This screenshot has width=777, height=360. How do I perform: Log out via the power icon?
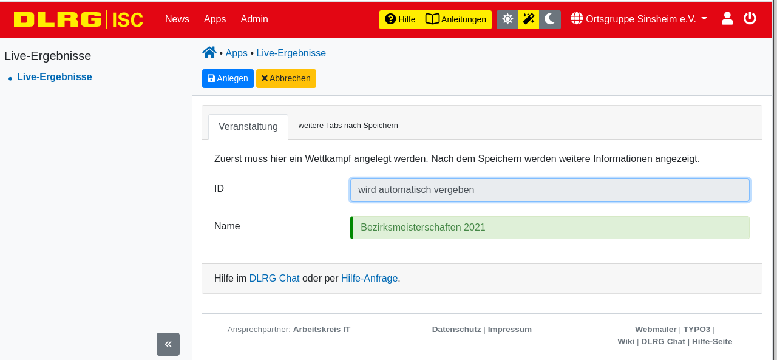point(750,18)
